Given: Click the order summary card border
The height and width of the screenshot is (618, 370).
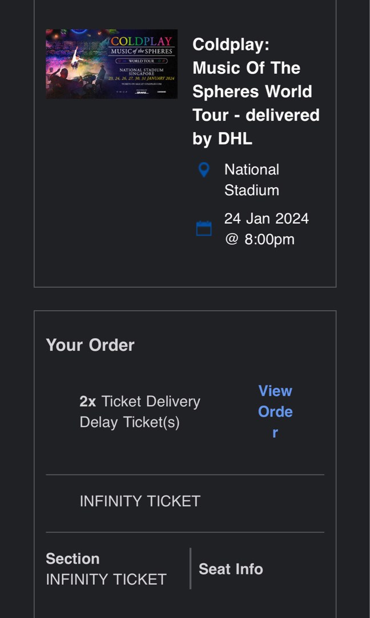Looking at the screenshot, I should coord(185,310).
